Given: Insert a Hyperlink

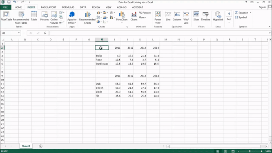Looking at the screenshot, I should tap(218, 16).
